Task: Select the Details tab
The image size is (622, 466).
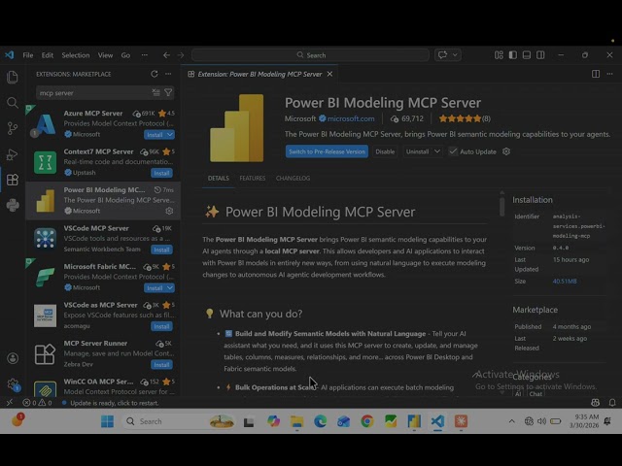Action: 218,179
